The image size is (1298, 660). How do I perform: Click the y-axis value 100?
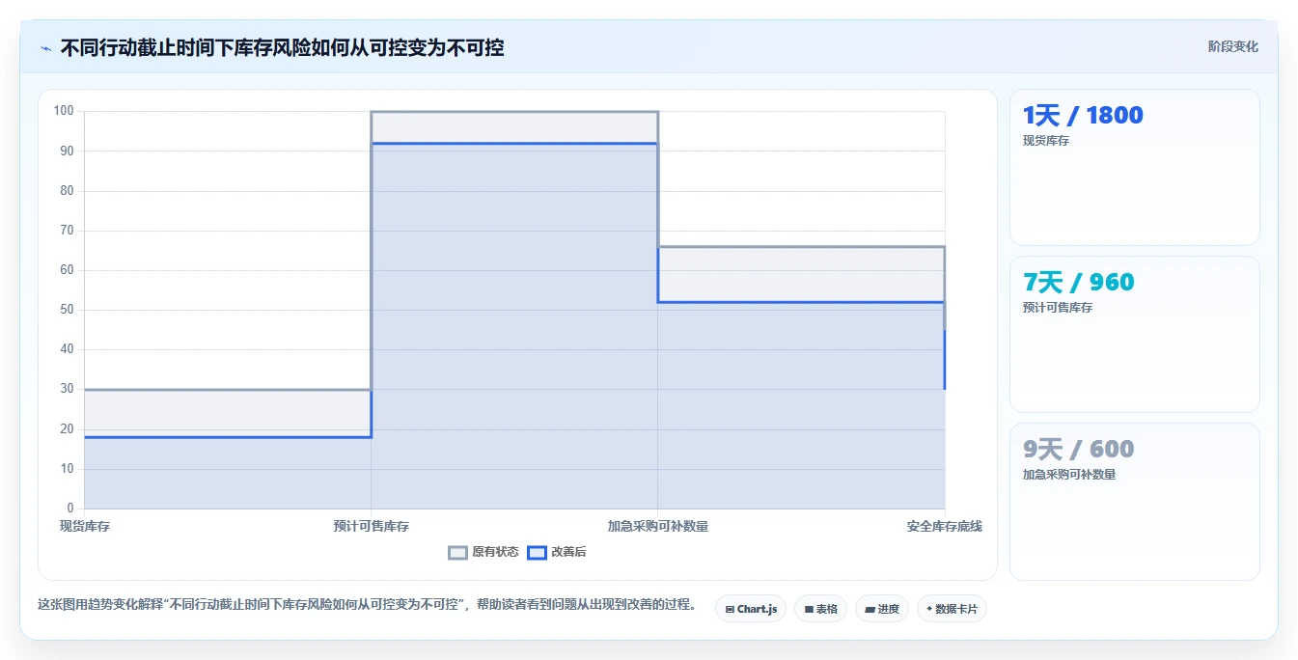tap(64, 111)
